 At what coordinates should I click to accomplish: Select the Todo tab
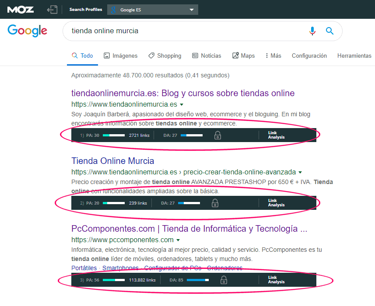click(x=82, y=56)
